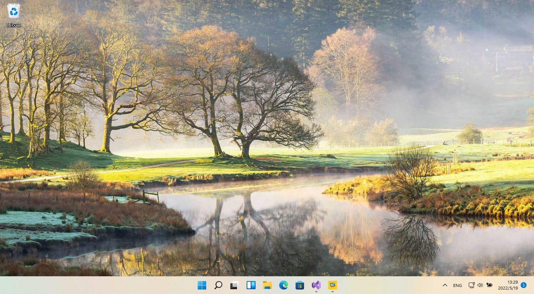Open the notification center showing 5 notifications
The width and height of the screenshot is (534, 294).
pyautogui.click(x=523, y=285)
